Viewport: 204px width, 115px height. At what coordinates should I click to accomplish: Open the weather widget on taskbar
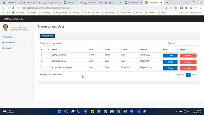coord(9,111)
